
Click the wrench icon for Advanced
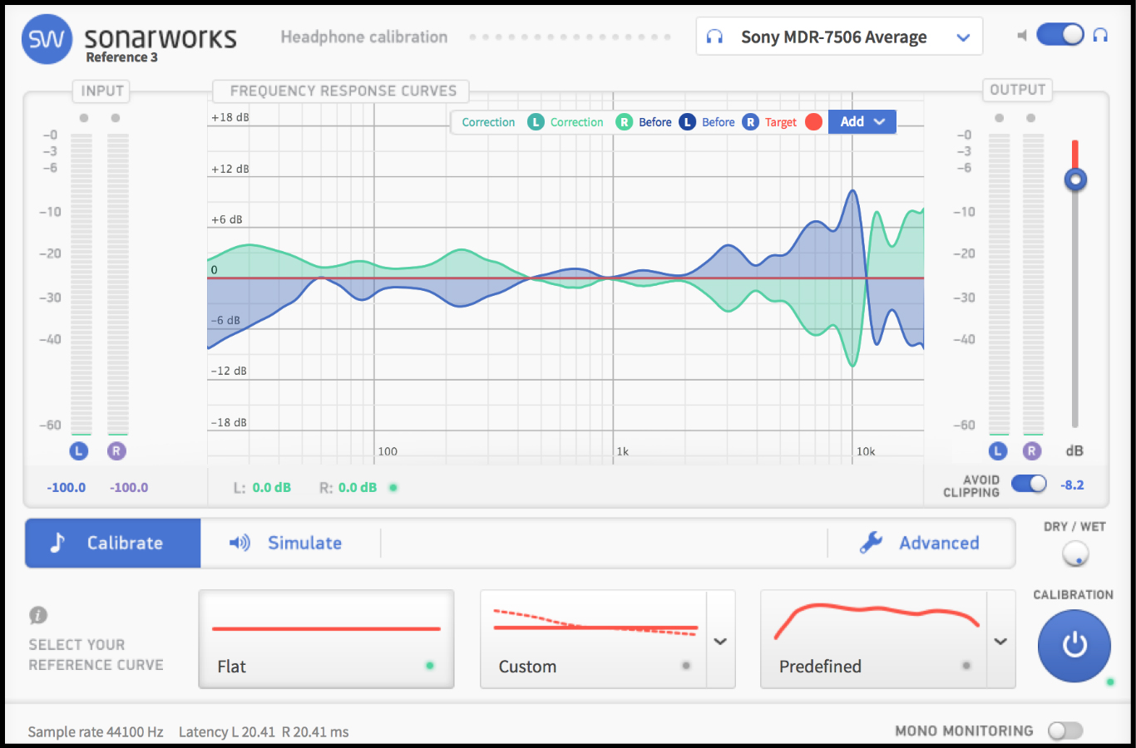(871, 543)
